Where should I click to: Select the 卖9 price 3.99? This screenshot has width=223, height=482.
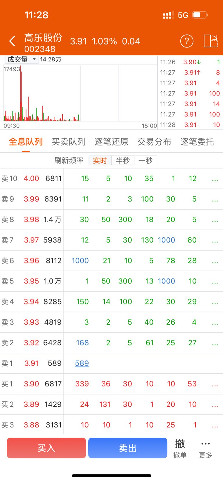coord(31,199)
